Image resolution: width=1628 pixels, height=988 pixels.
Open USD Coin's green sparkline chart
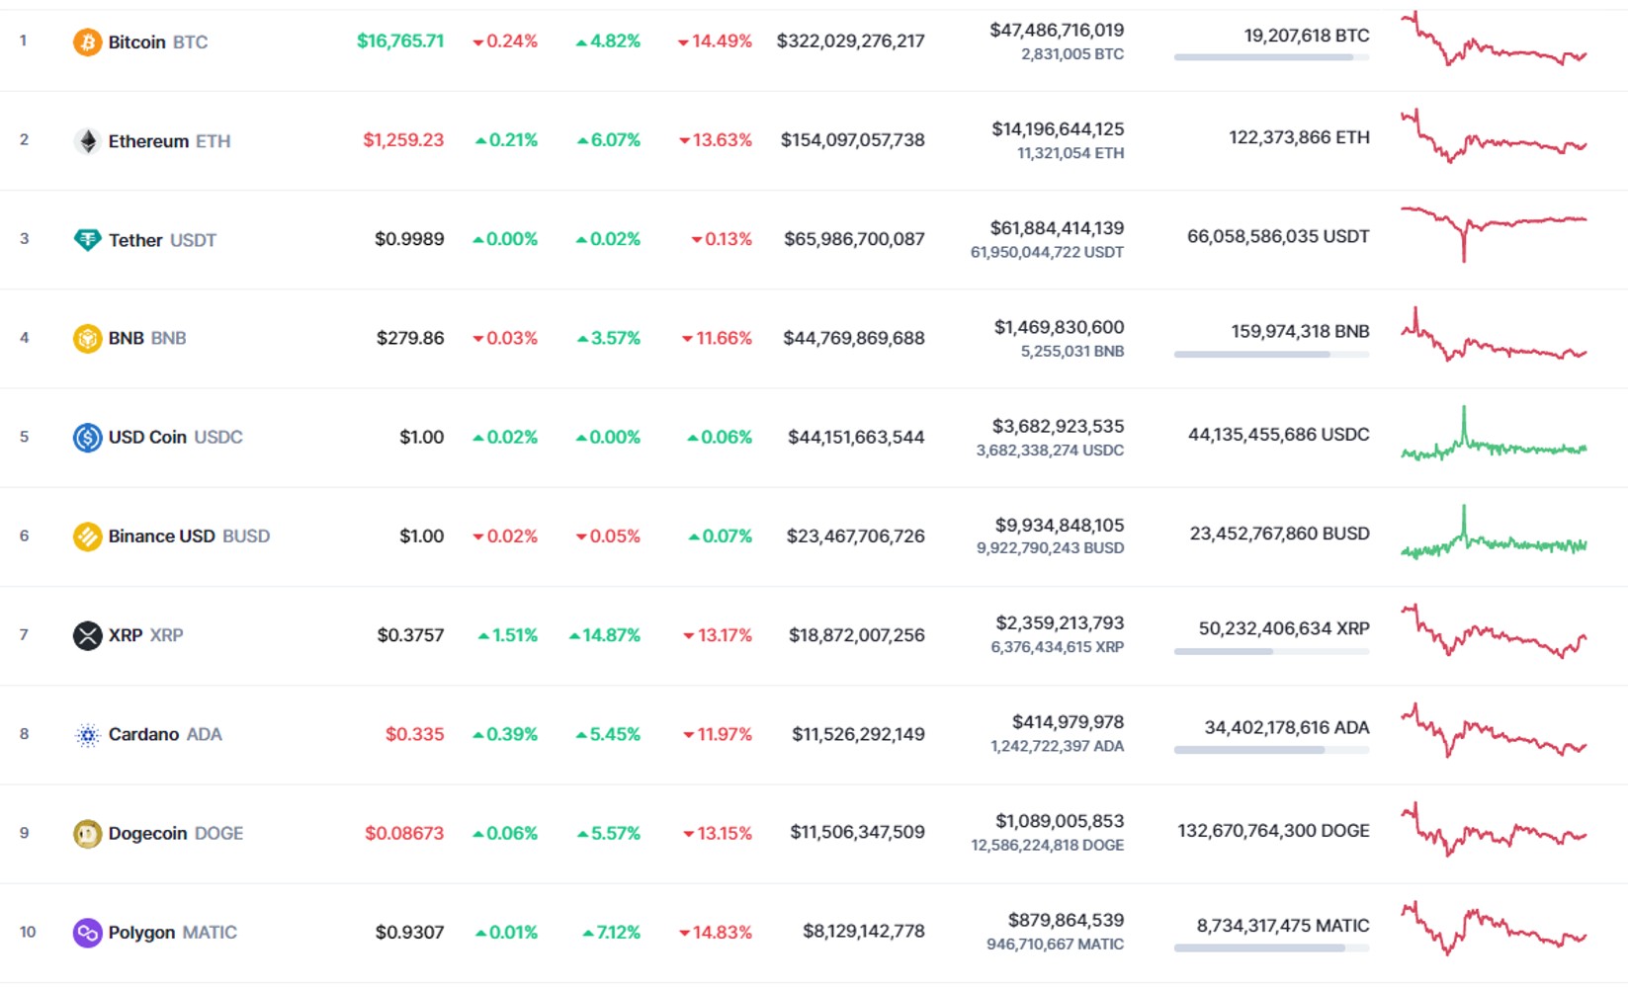pyautogui.click(x=1494, y=435)
